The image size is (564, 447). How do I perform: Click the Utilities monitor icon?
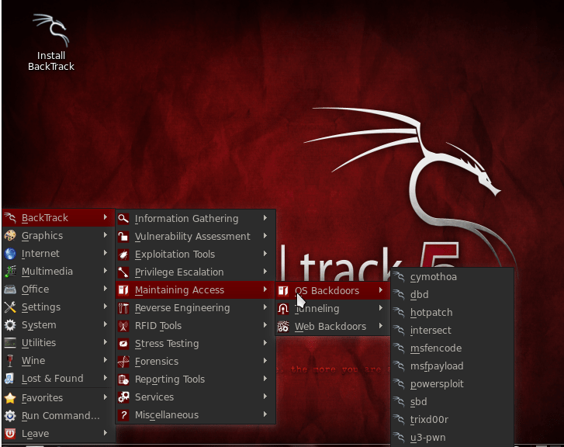coord(10,343)
